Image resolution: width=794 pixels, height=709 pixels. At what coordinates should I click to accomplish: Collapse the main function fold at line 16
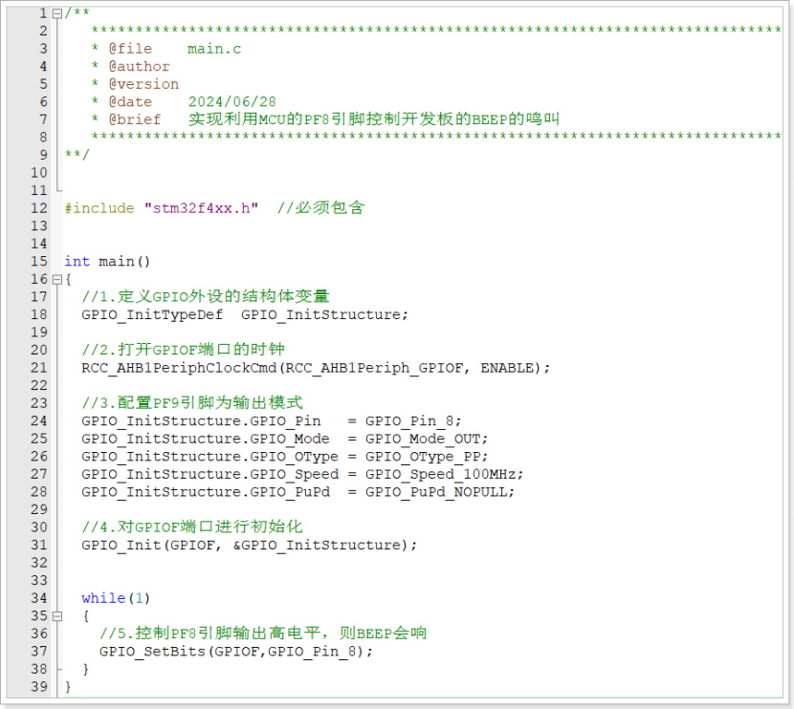57,279
